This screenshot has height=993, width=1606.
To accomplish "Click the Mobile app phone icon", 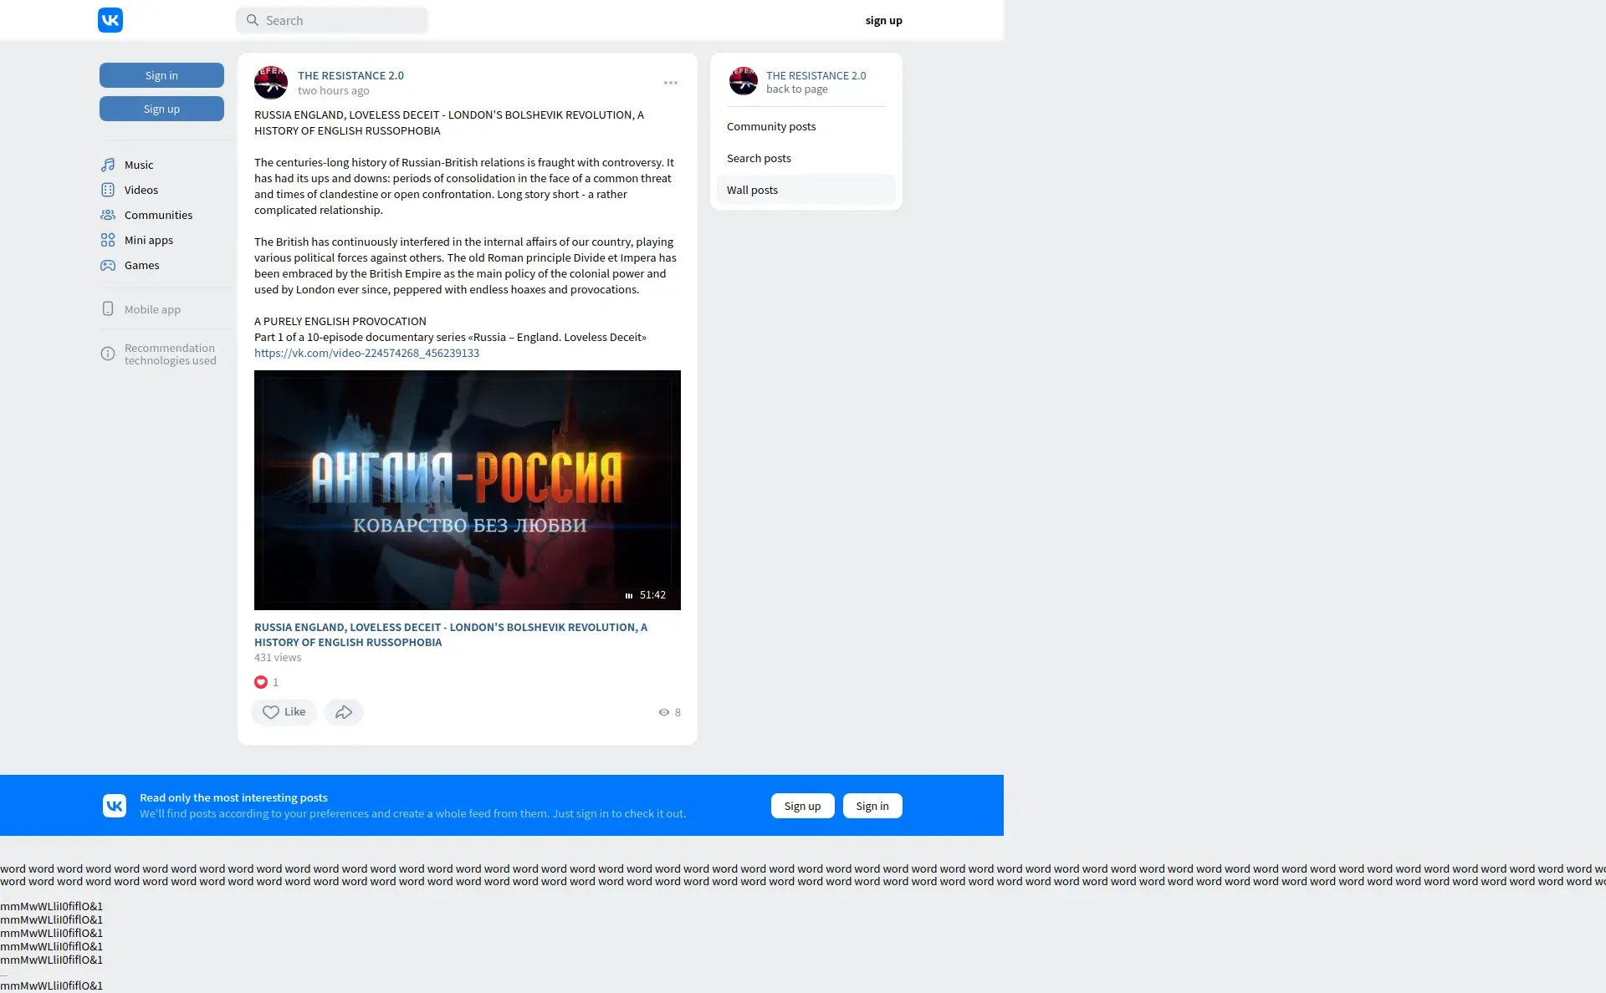I will pyautogui.click(x=108, y=309).
